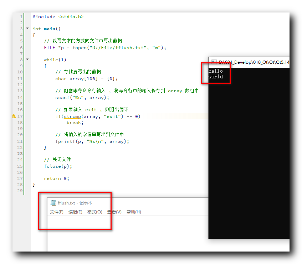The width and height of the screenshot is (302, 264).
Task: Click line number 1 in the gutter
Action: [21, 17]
